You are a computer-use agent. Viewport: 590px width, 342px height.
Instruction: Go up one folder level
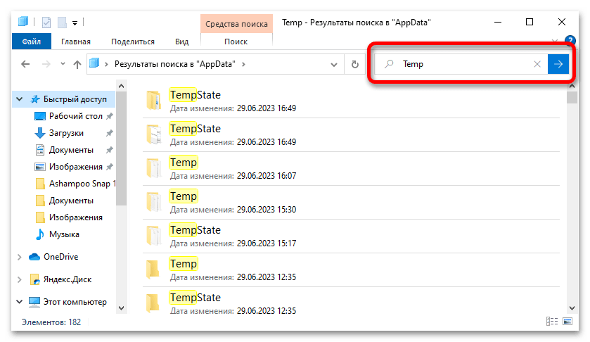click(x=77, y=65)
